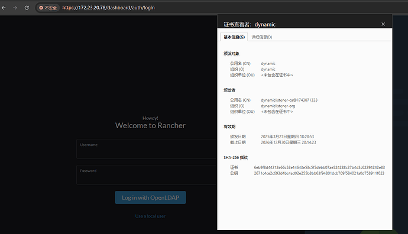Switch to the 基本信息(G) tab

(234, 37)
